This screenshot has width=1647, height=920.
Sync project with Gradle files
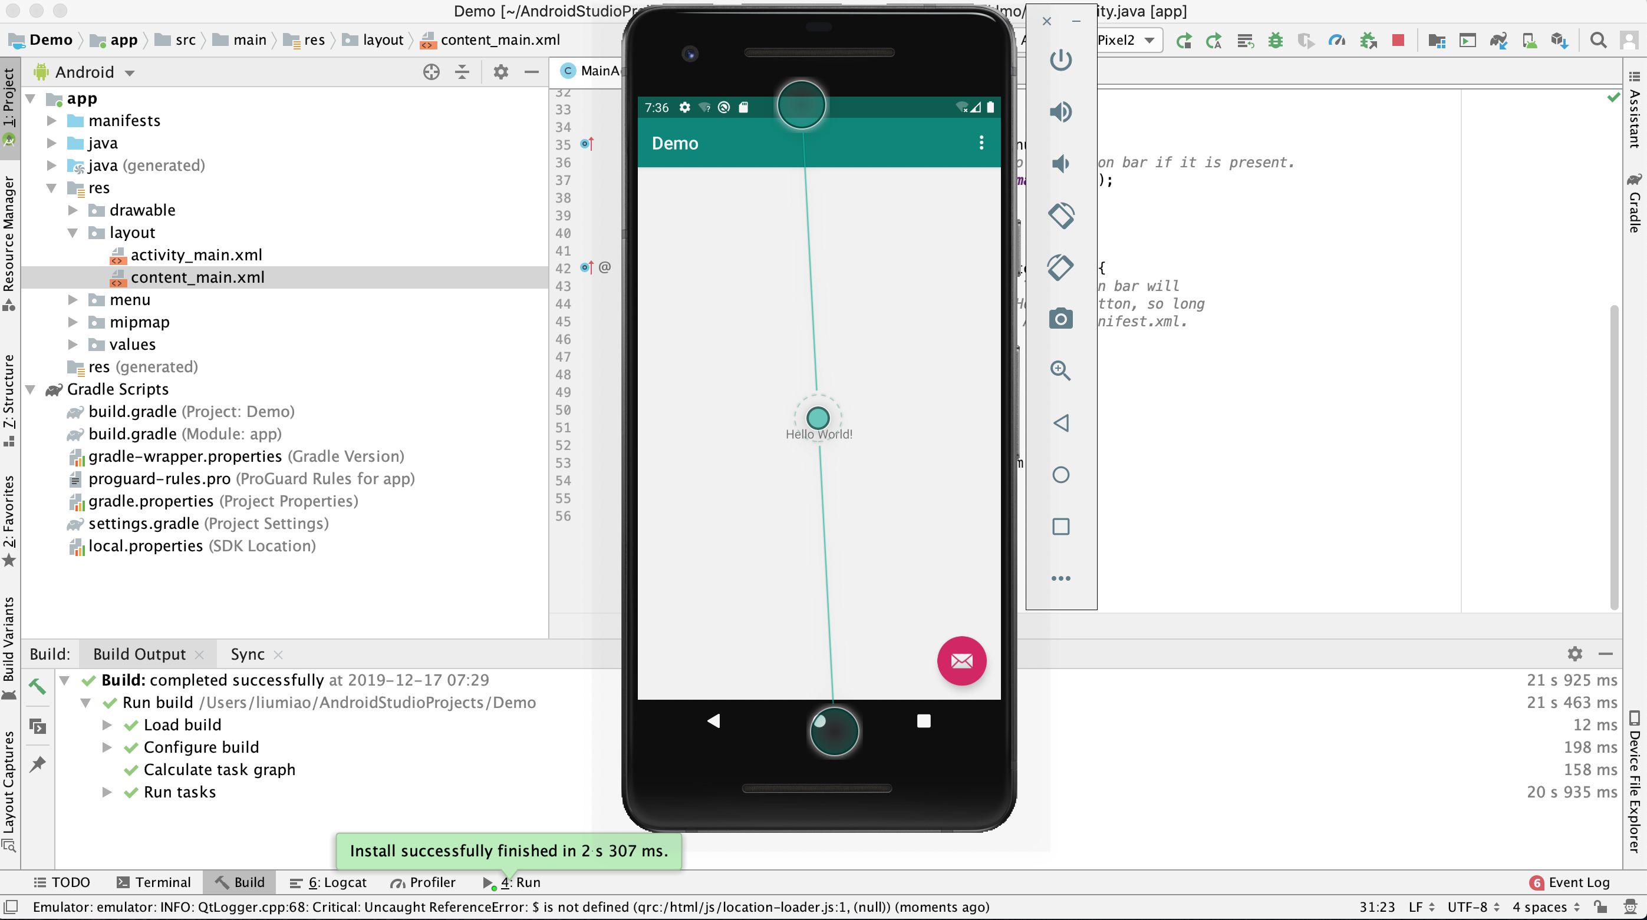point(1498,40)
